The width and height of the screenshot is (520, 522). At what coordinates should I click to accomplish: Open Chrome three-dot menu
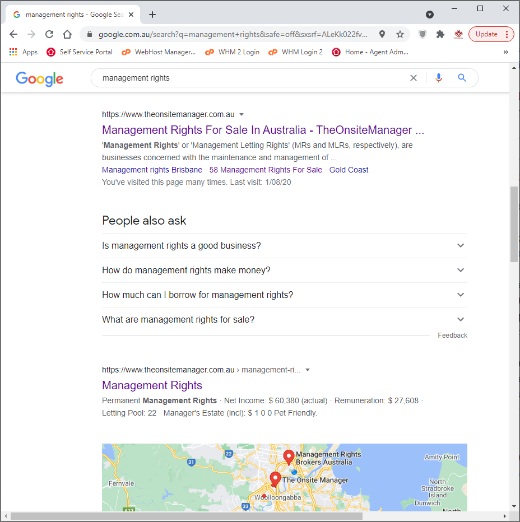click(x=507, y=34)
